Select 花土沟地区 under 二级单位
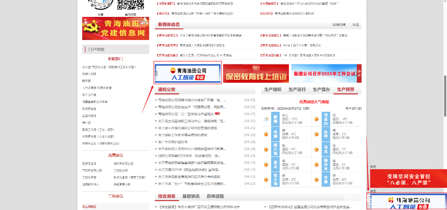This screenshot has width=447, height=210. point(89,207)
